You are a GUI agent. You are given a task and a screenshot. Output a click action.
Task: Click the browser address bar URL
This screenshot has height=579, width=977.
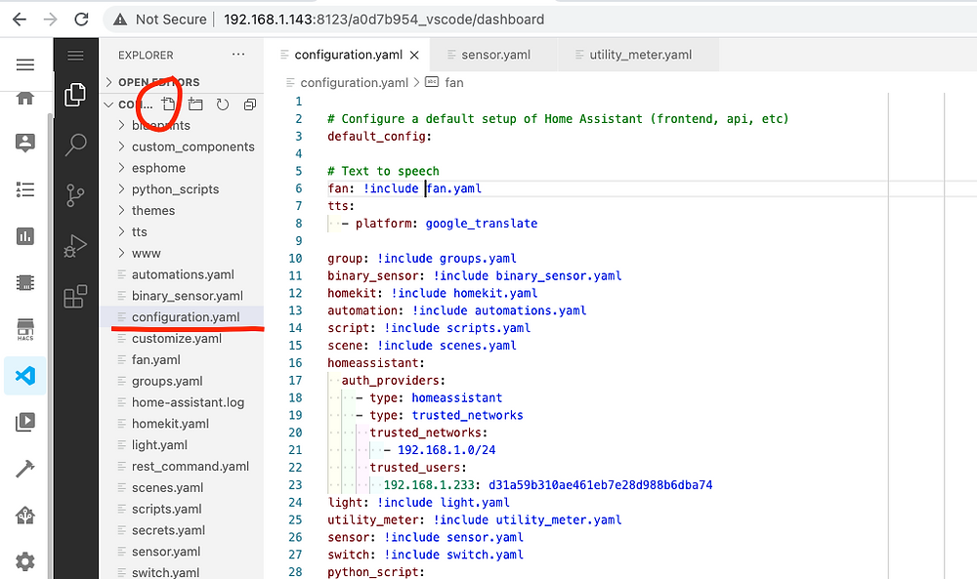pyautogui.click(x=384, y=20)
